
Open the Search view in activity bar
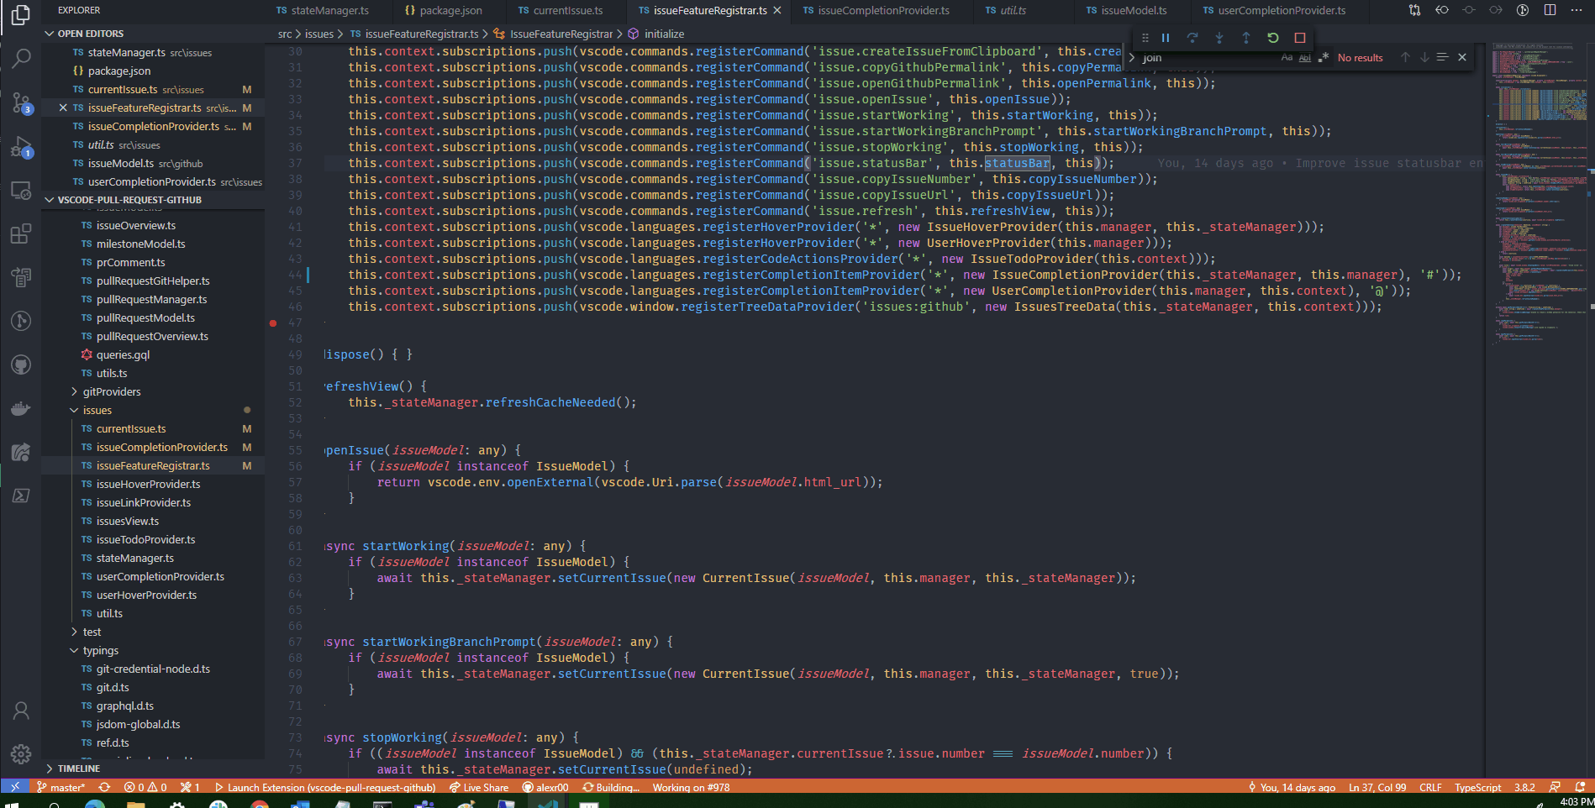click(21, 59)
